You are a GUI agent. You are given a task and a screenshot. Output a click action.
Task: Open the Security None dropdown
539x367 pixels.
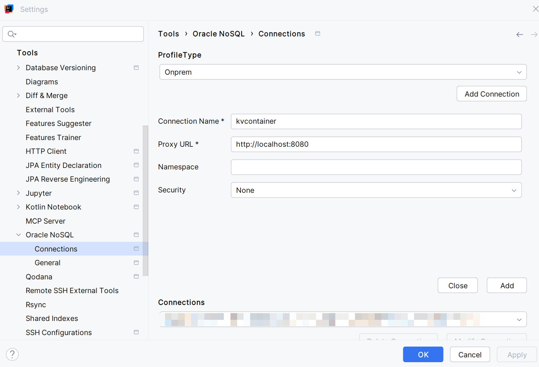pos(376,190)
